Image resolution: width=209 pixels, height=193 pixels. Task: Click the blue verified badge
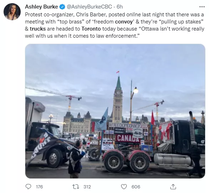62,7
